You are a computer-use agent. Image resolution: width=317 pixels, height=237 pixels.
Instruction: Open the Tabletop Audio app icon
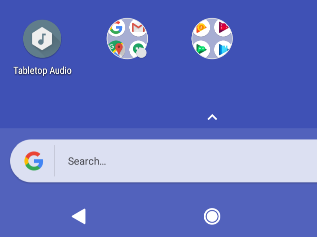(42, 39)
